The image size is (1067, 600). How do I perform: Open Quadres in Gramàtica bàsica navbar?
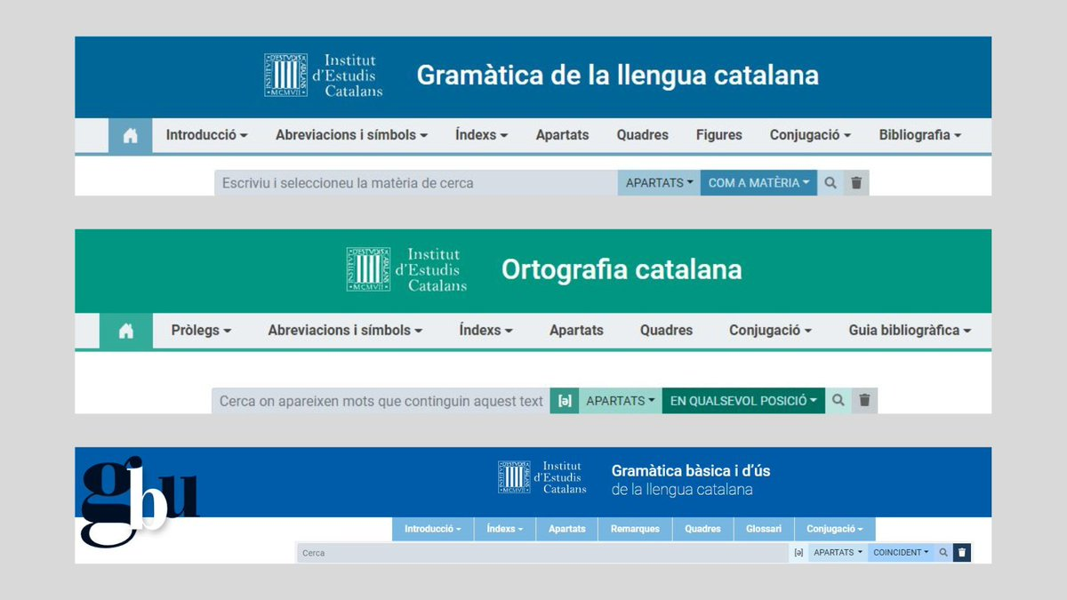pos(702,529)
